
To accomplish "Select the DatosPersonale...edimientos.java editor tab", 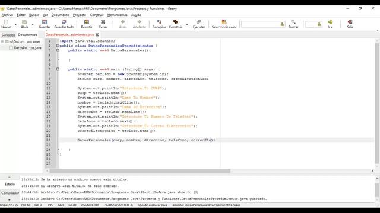I will 69,35.
